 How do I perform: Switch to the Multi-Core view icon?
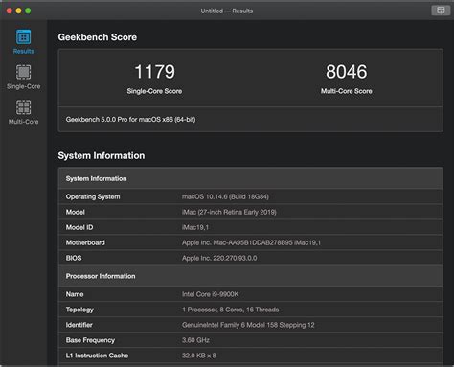[23, 107]
